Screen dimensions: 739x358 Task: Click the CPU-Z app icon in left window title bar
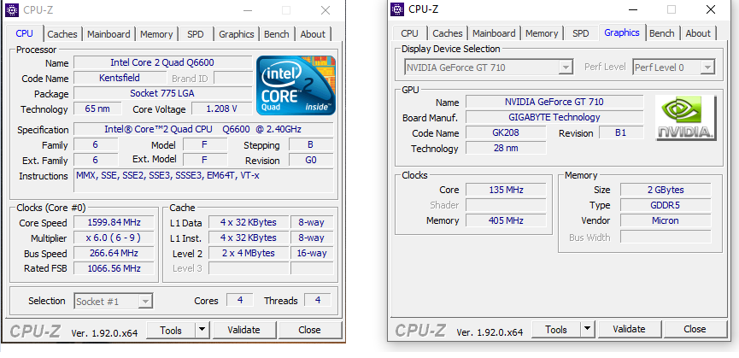tap(12, 10)
